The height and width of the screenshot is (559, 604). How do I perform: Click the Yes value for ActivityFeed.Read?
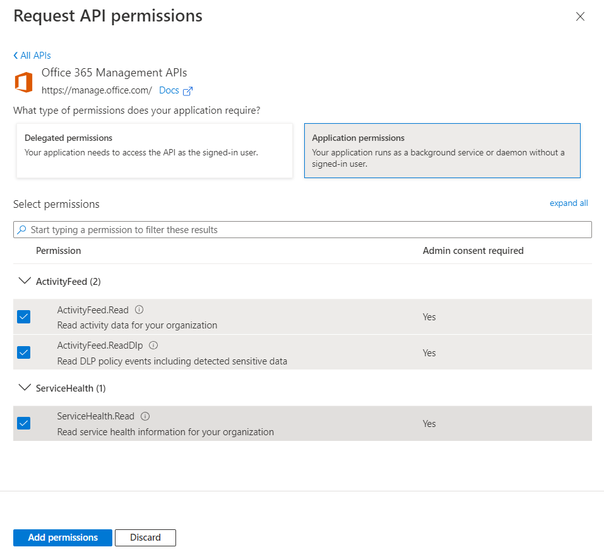[x=429, y=317]
